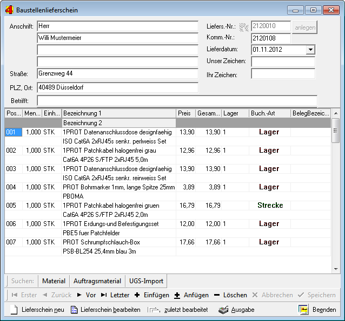Select the UGS-Import tab
The height and width of the screenshot is (321, 345).
click(x=147, y=281)
